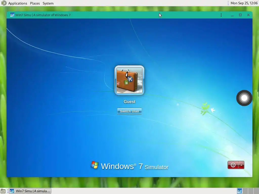Click the Switch User button

click(x=129, y=111)
